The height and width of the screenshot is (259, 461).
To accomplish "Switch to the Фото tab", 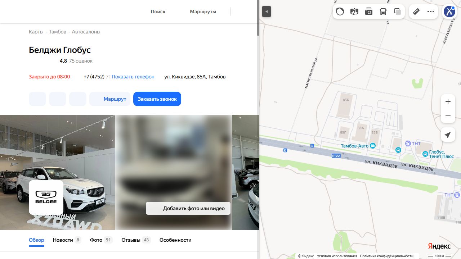I will [x=101, y=240].
